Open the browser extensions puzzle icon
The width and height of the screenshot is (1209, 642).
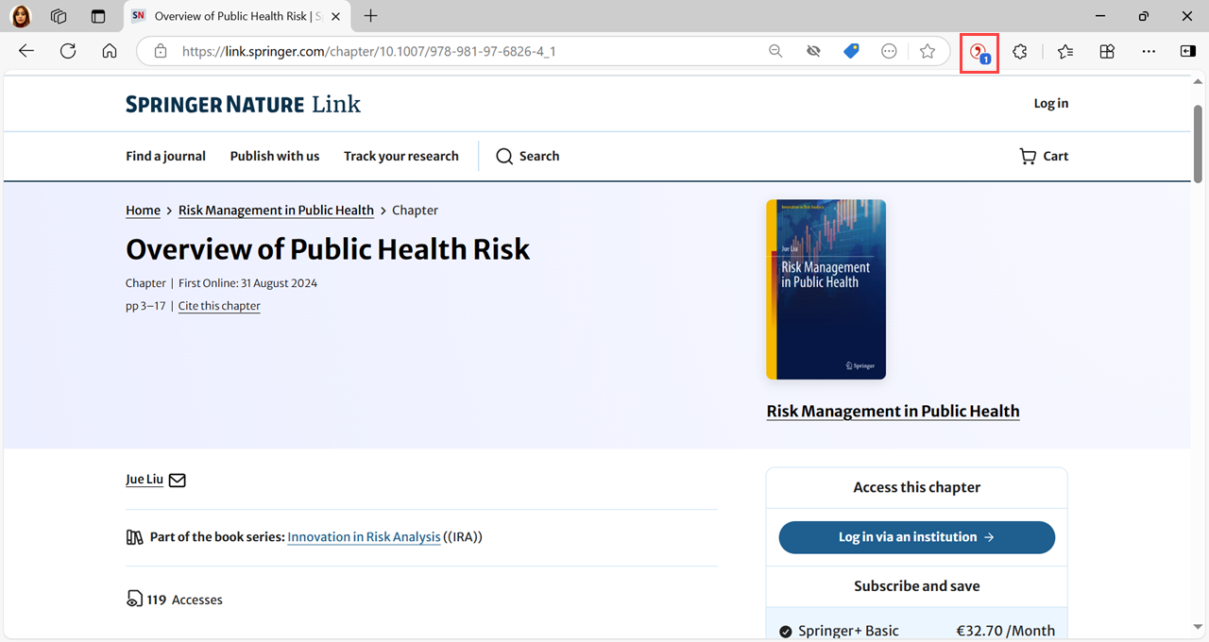coord(1020,52)
